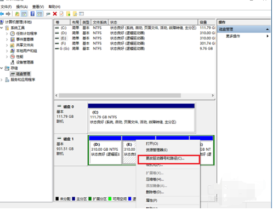
Task: Expand the 共享文件夹 node
Action: point(7,45)
